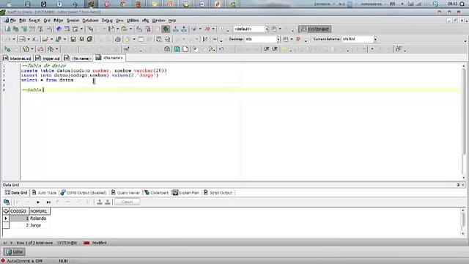Screen dimensions: 469x264
Task: Open the Window menu
Action: click(x=158, y=21)
